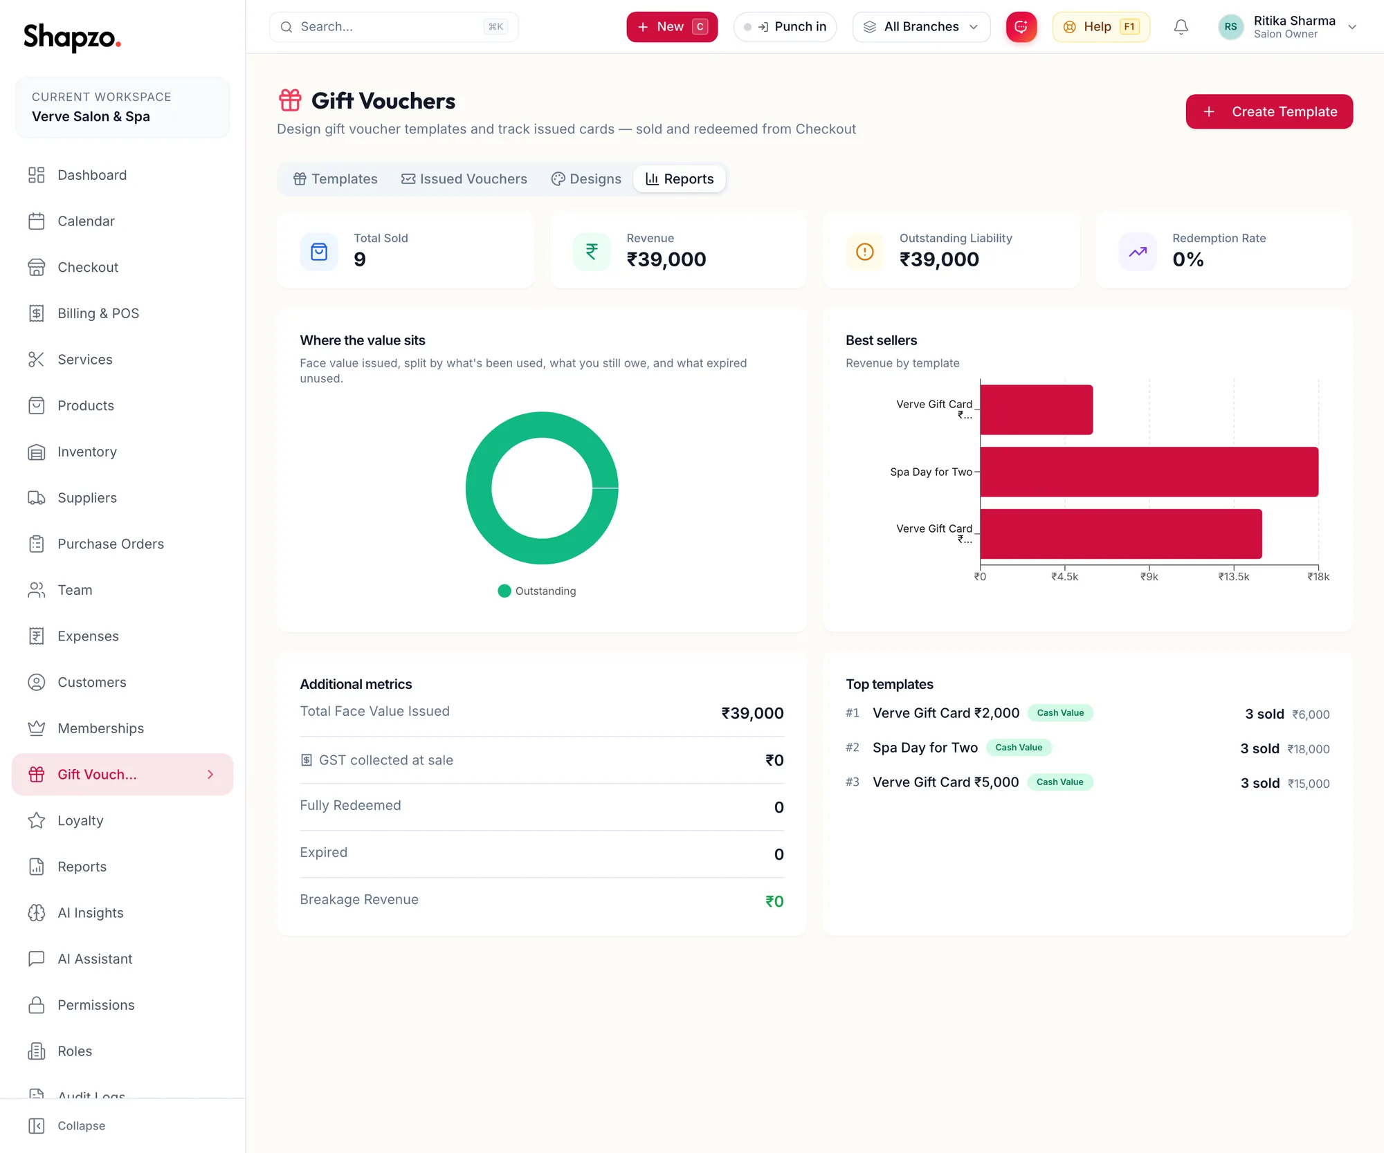Open Purchase Orders clipboard icon

tap(36, 544)
